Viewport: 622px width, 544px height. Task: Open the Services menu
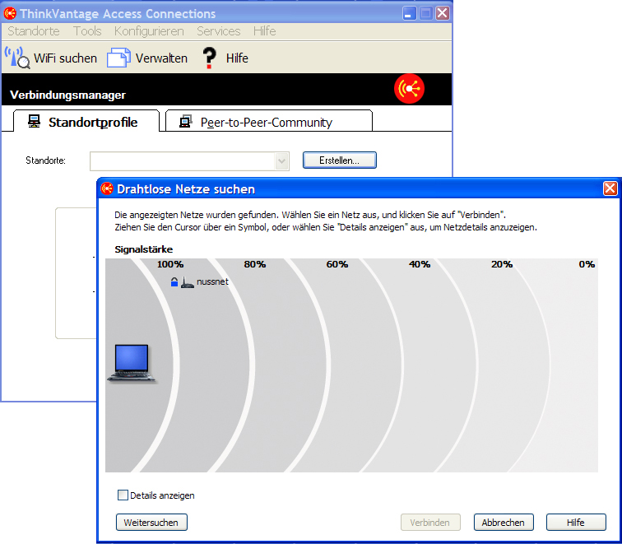point(219,31)
